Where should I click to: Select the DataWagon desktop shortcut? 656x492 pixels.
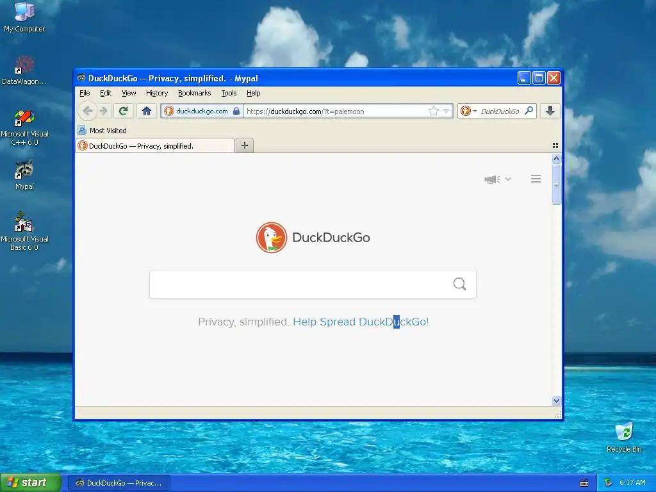[24, 70]
